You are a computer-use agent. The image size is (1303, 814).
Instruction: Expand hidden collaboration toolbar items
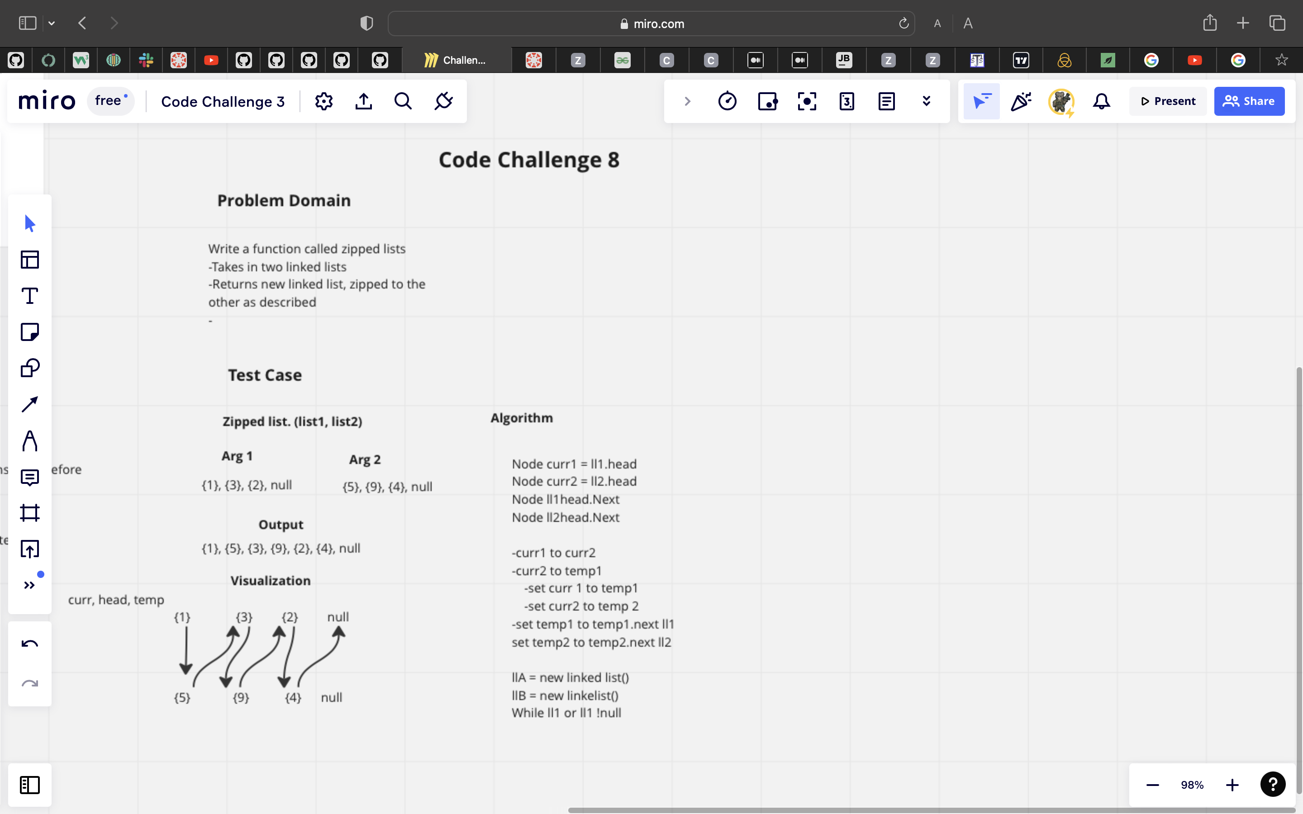(x=926, y=101)
